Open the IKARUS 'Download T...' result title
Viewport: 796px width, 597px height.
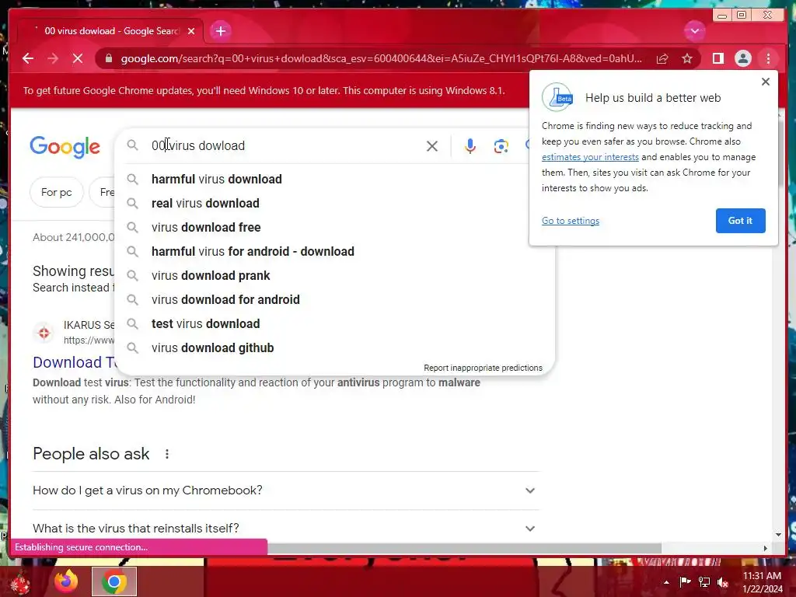click(x=75, y=362)
